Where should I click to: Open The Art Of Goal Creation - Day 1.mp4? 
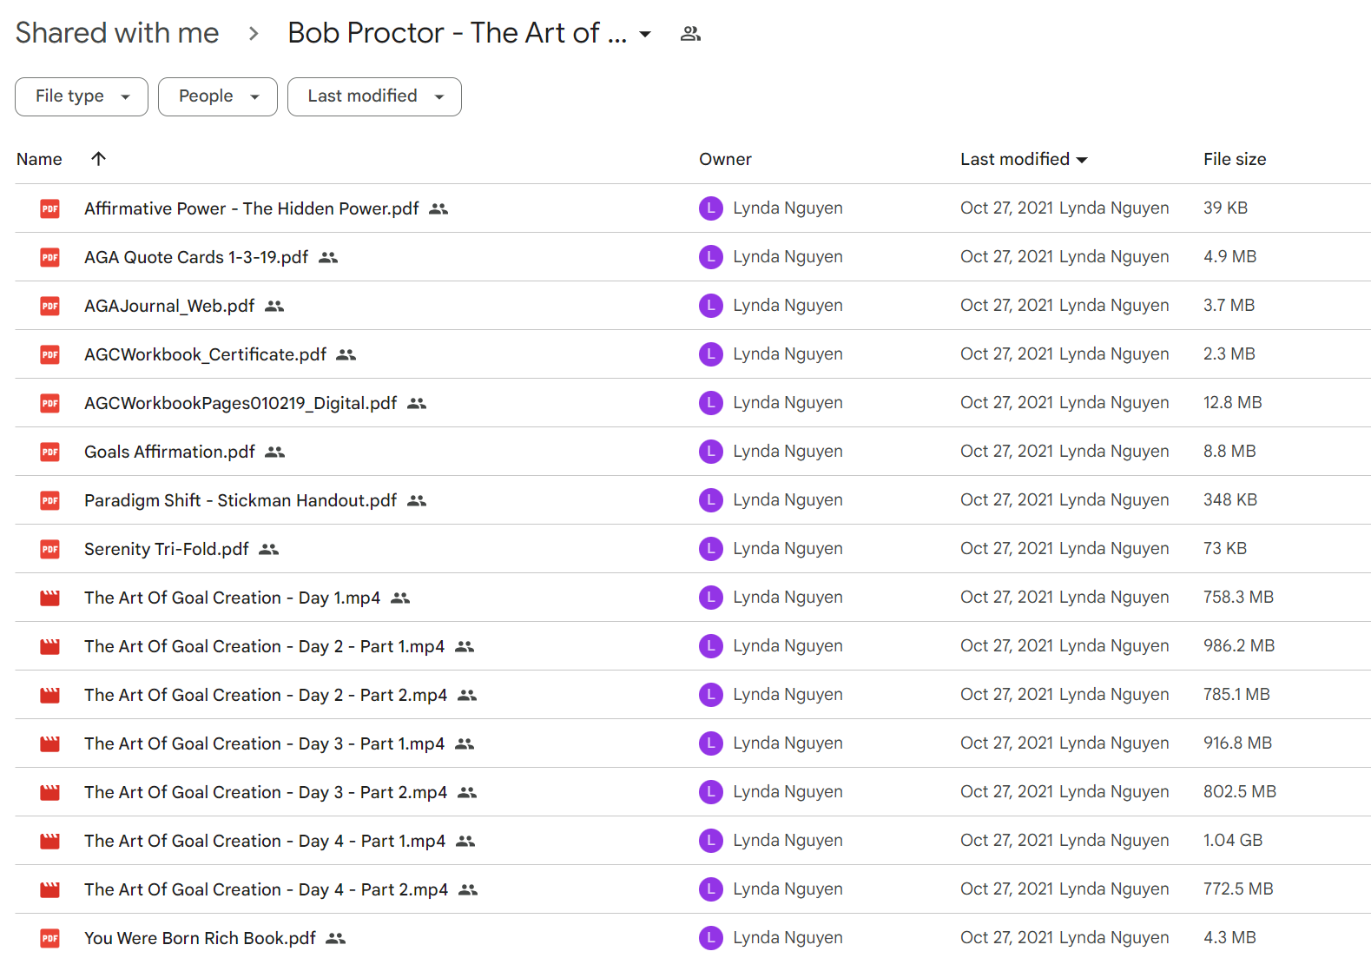click(233, 598)
